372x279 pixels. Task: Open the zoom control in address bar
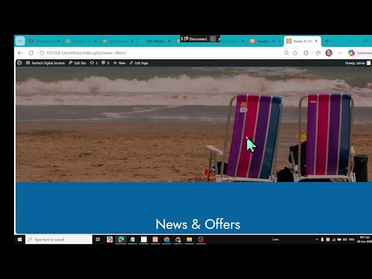pyautogui.click(x=287, y=53)
